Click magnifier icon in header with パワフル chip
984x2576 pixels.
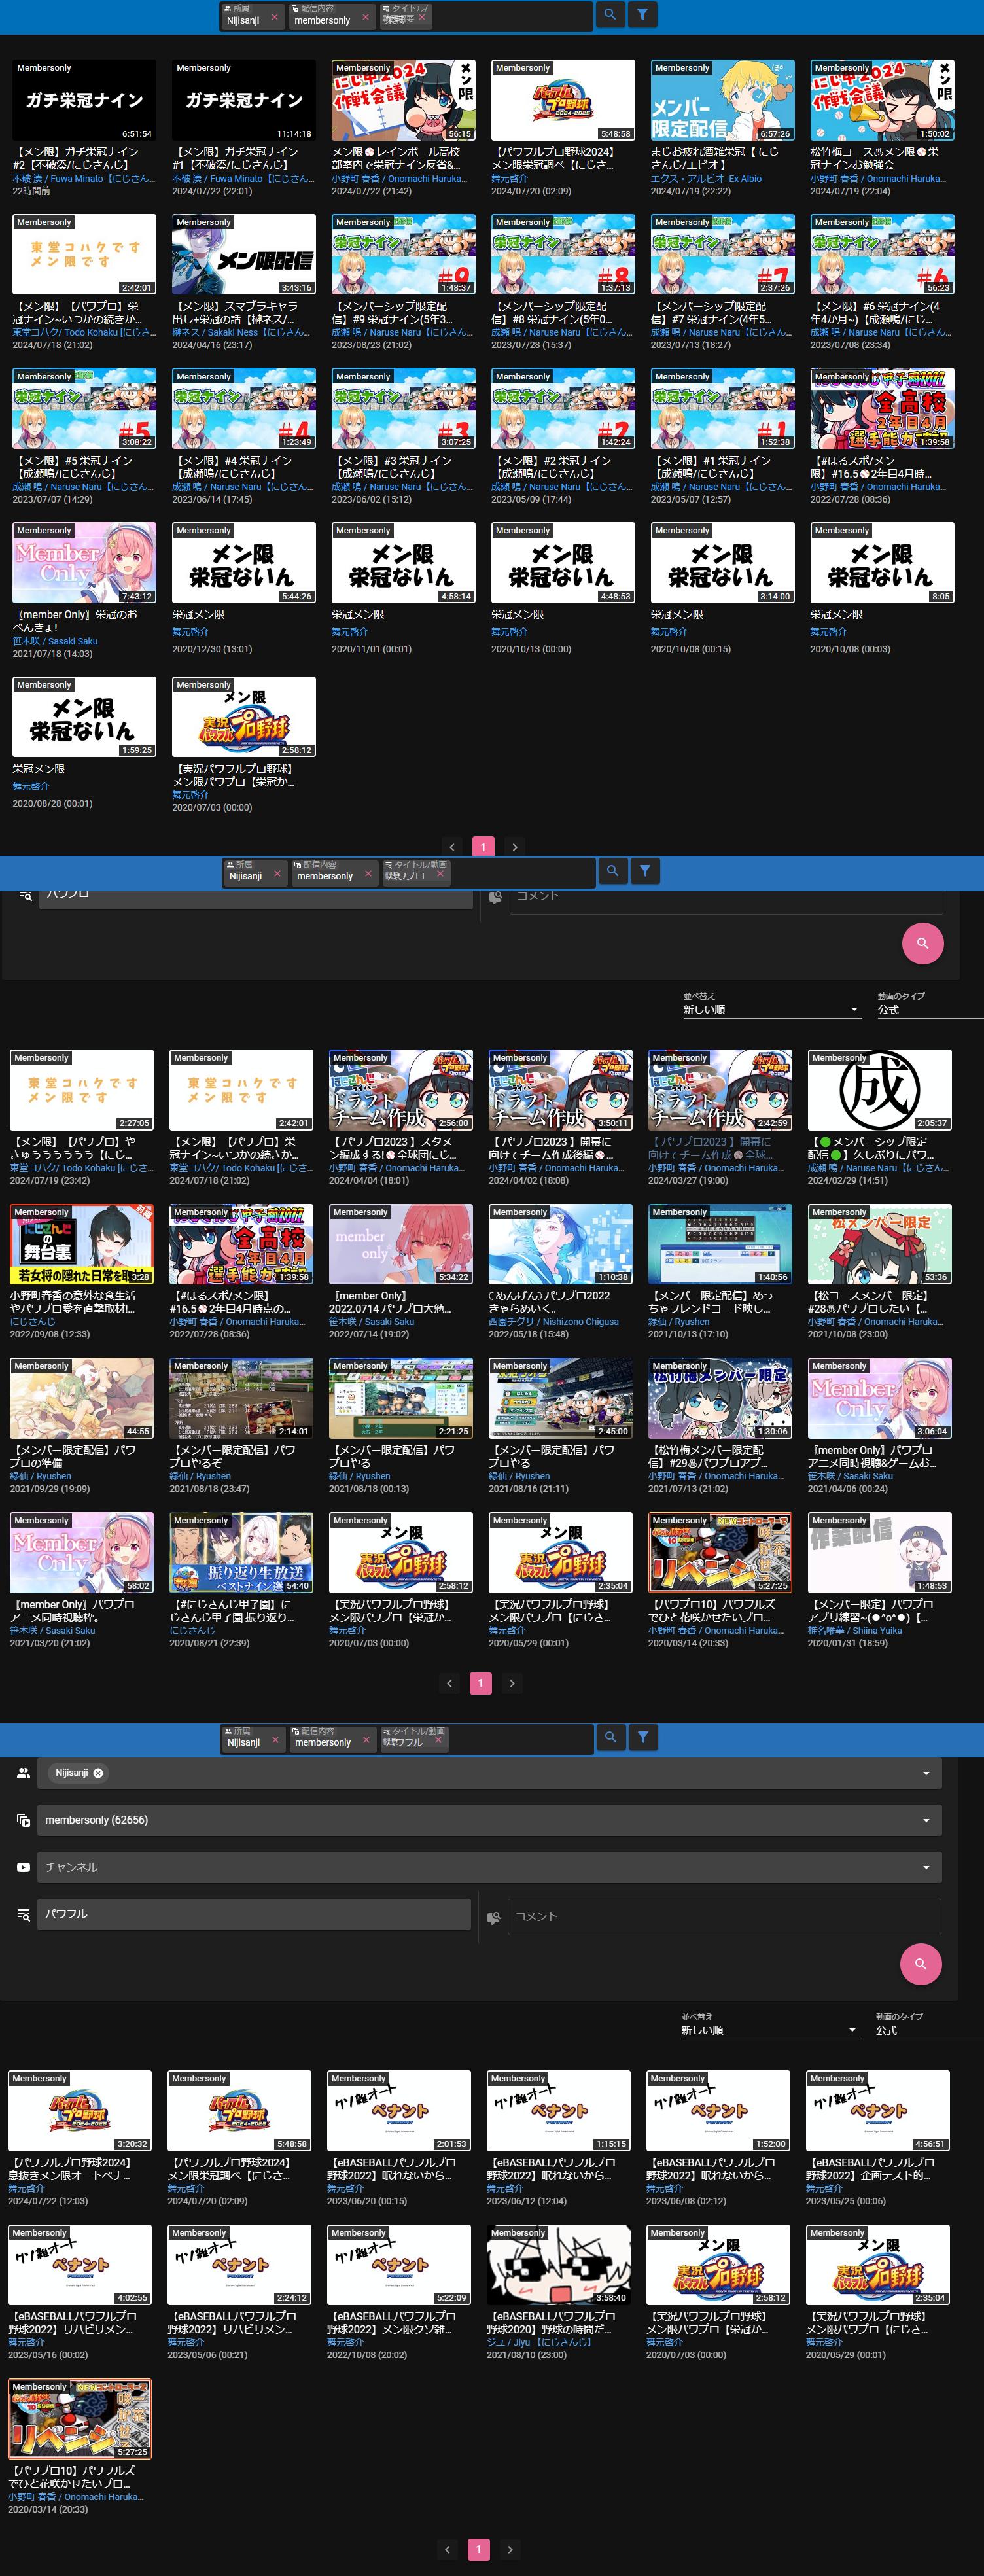610,1737
